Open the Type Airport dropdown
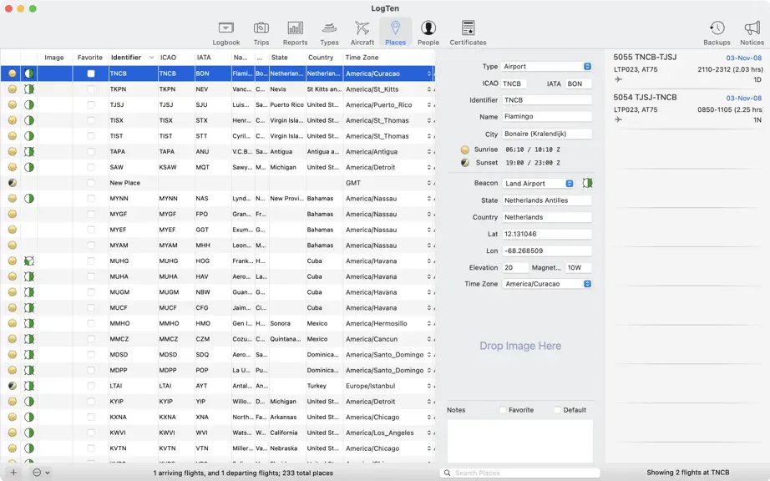Viewport: 770px width, 481px height. [x=547, y=66]
